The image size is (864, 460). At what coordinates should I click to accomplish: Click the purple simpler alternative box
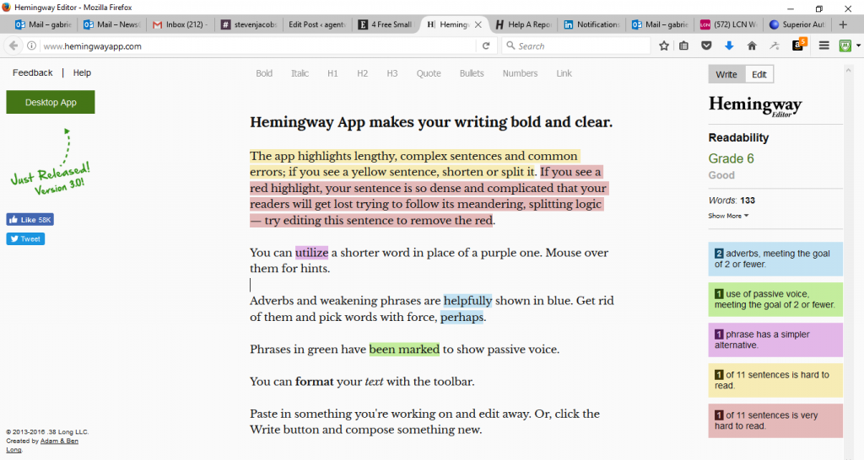point(775,340)
